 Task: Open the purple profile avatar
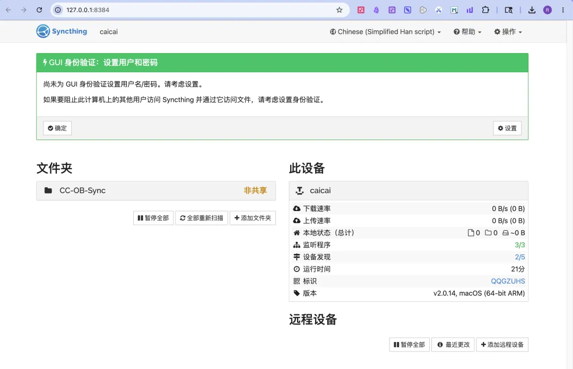click(x=547, y=10)
